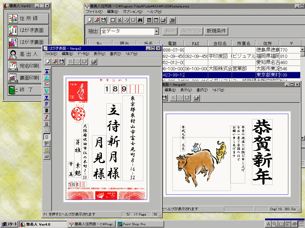Click the scissors cut icon in address book

click(x=119, y=20)
